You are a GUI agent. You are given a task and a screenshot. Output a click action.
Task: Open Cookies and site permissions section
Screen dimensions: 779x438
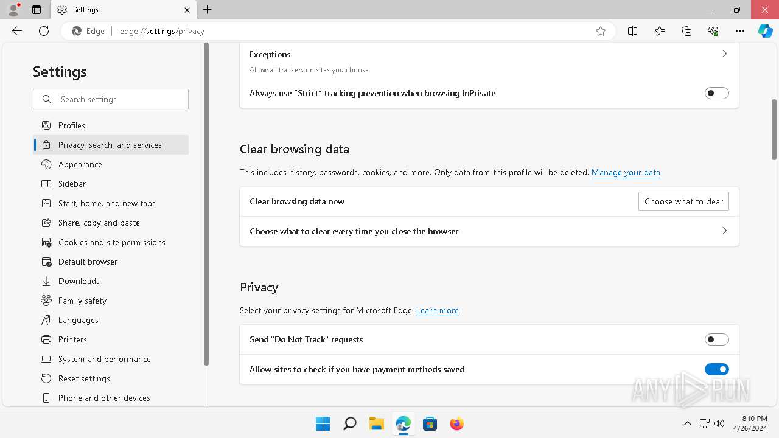pos(111,242)
